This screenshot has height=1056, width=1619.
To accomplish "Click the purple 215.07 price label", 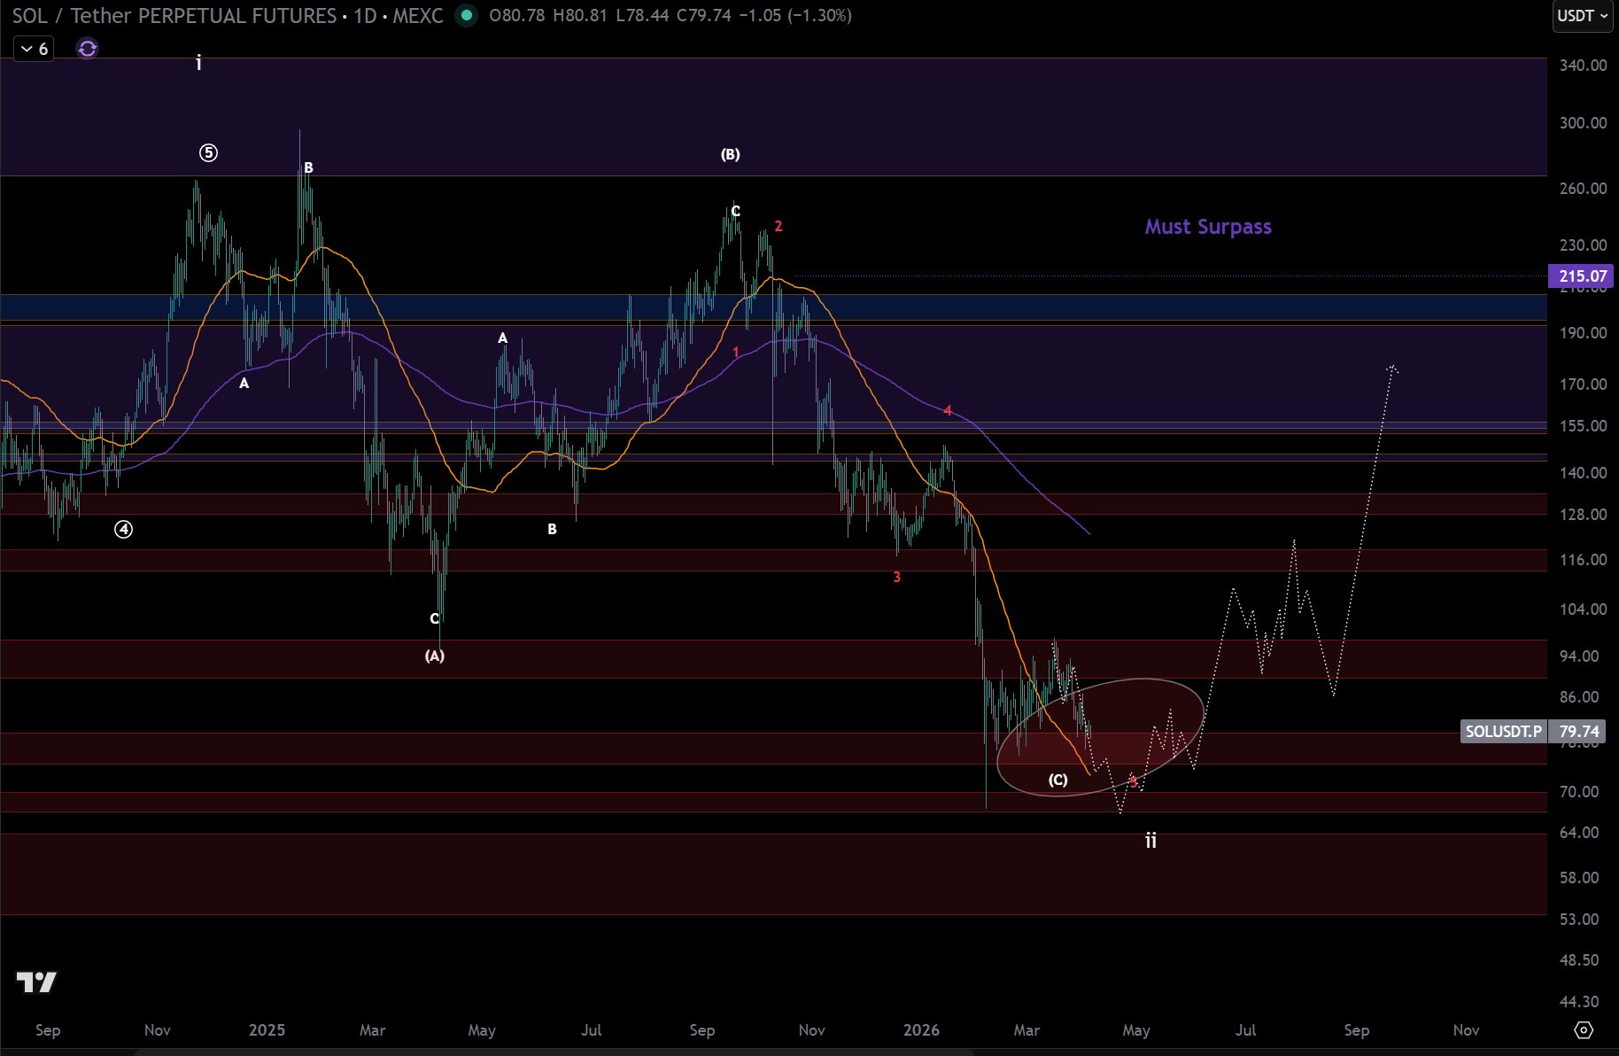I will 1581,276.
